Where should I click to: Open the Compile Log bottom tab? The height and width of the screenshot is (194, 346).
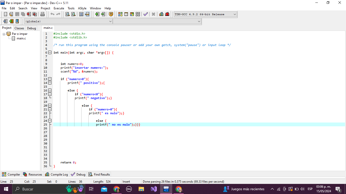click(x=56, y=174)
